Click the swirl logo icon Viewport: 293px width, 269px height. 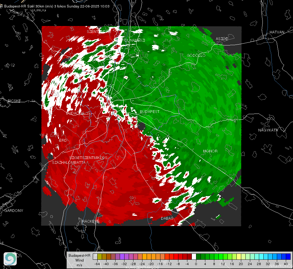pyautogui.click(x=10, y=259)
